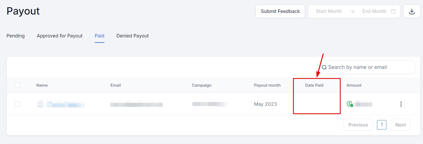This screenshot has height=144, width=423.
Task: Select the Denied Payout tab
Action: 133,36
